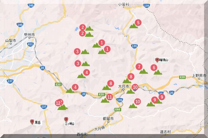Select the number 6 mountain marker

click(154, 68)
